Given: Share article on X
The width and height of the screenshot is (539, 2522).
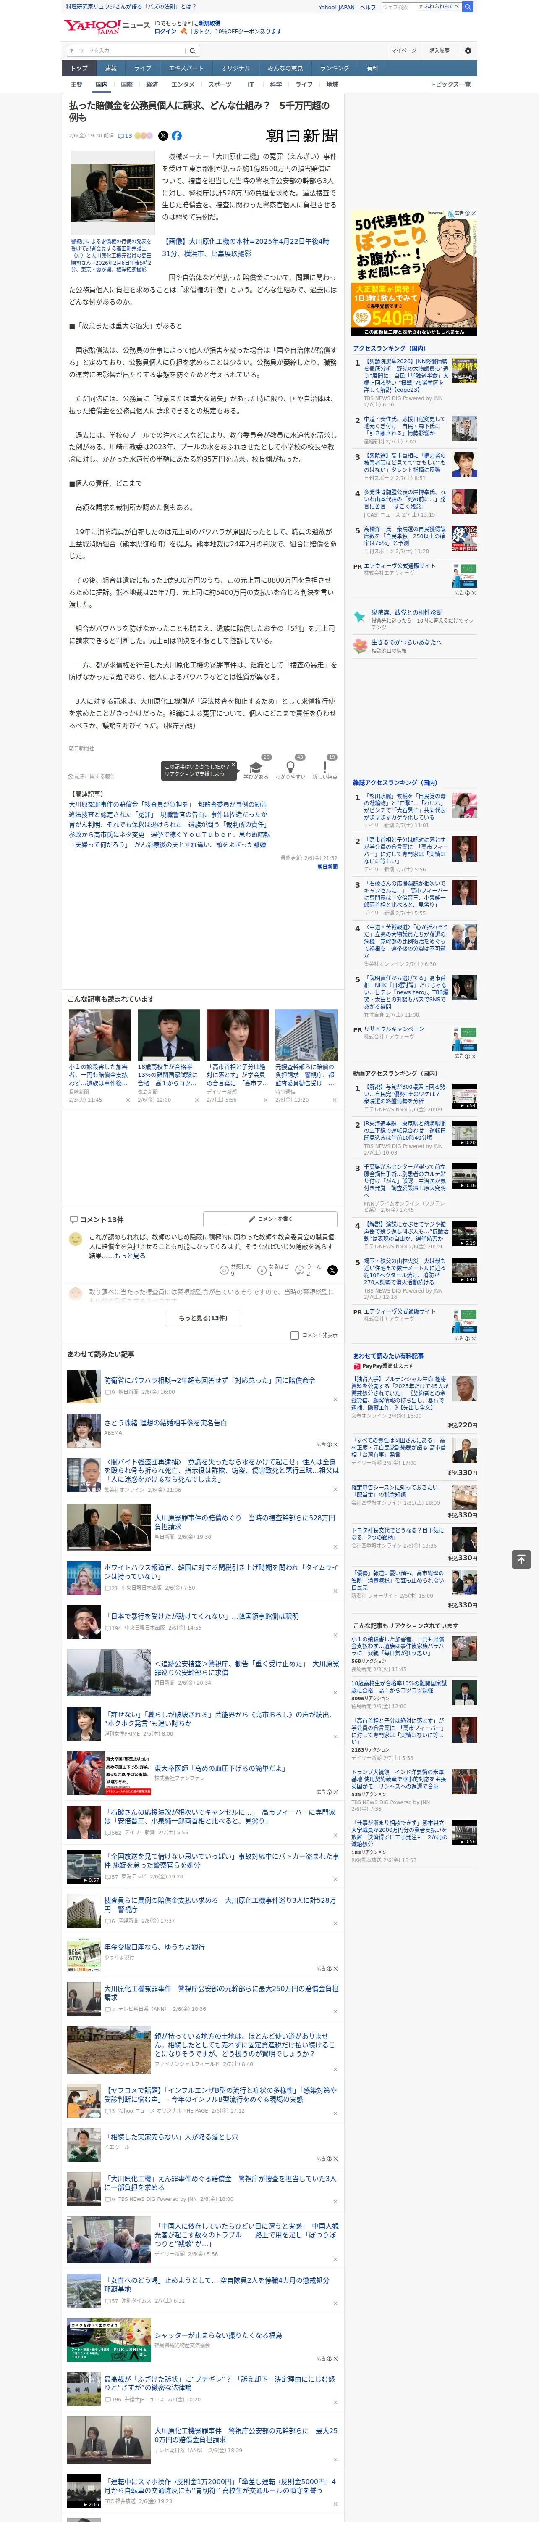Looking at the screenshot, I should [x=163, y=136].
